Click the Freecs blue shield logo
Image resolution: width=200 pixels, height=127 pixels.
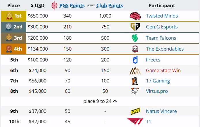[135, 60]
